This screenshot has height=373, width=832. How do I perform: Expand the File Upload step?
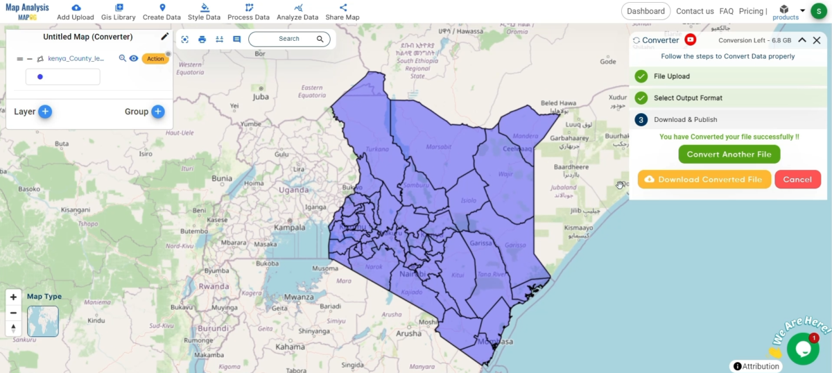[671, 76]
